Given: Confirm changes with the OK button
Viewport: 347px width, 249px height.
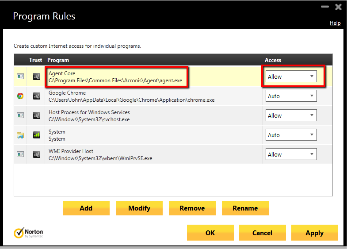Looking at the screenshot, I should [210, 233].
